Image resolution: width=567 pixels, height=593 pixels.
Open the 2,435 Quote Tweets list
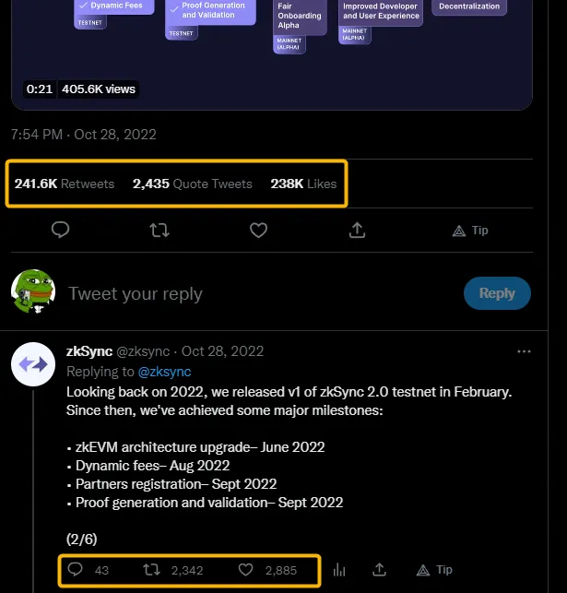pyautogui.click(x=192, y=184)
